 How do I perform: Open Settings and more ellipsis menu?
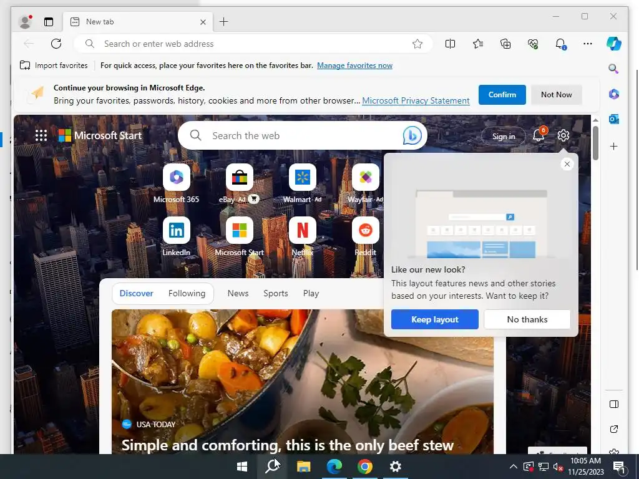click(588, 44)
